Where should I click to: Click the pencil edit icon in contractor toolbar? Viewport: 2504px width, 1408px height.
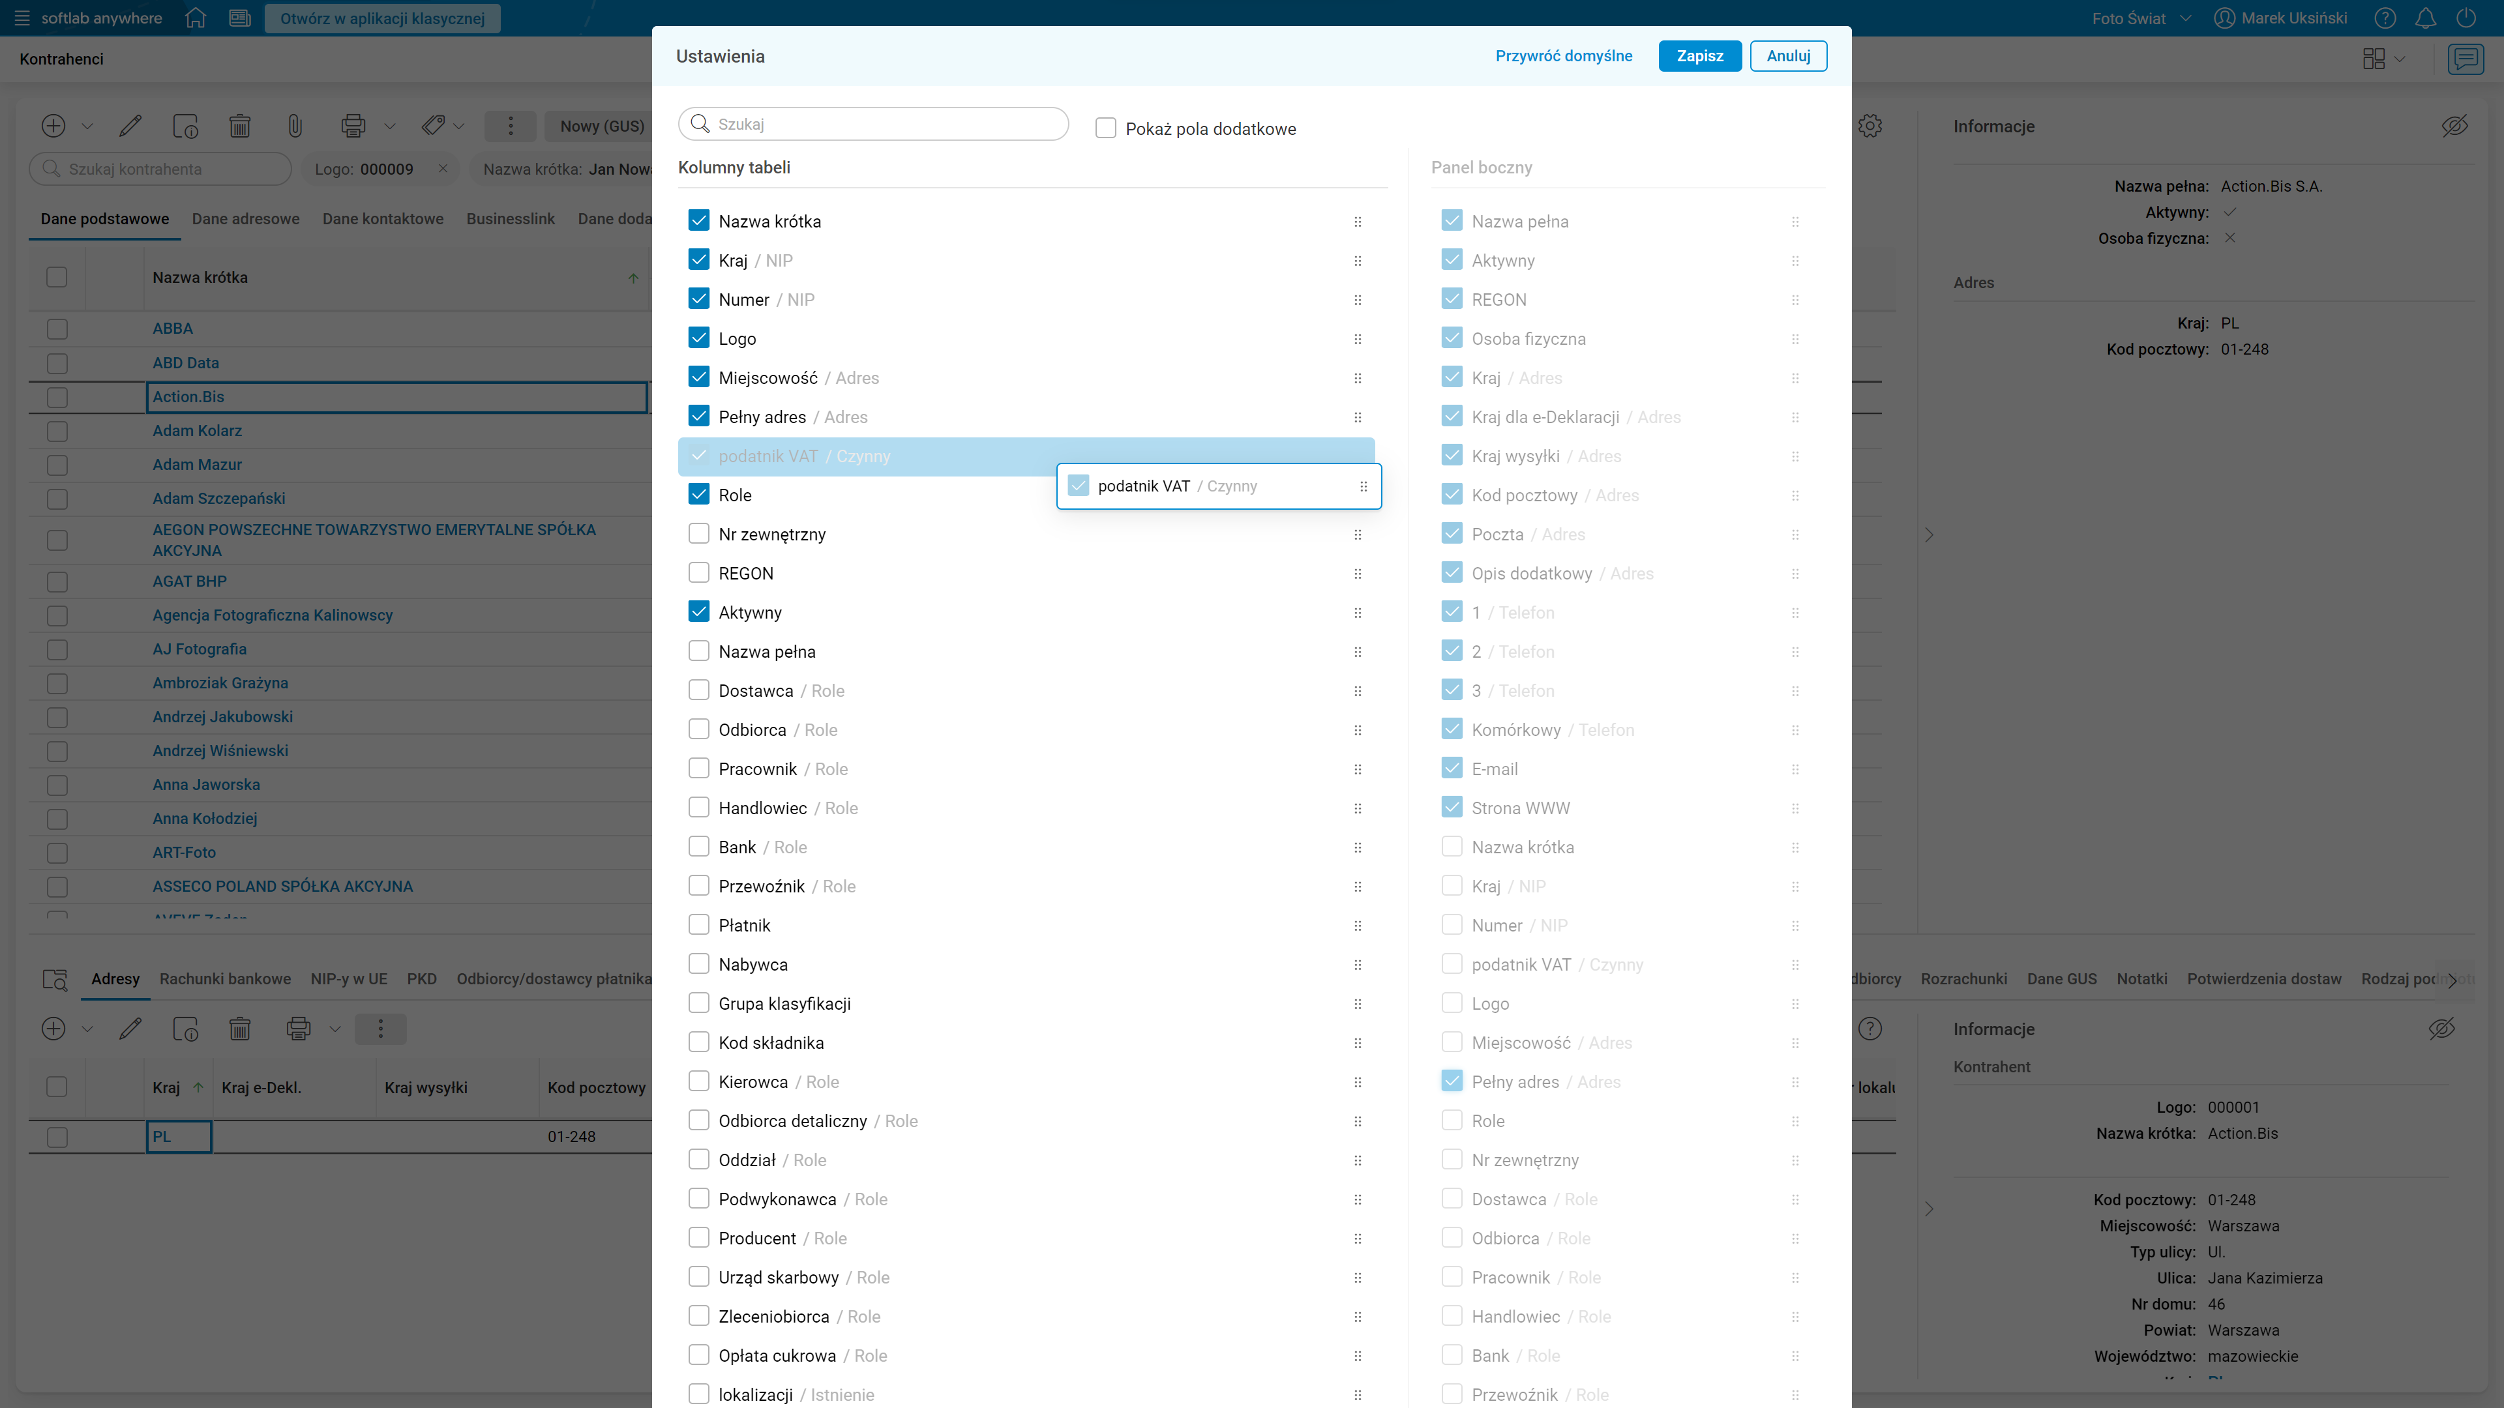tap(130, 125)
